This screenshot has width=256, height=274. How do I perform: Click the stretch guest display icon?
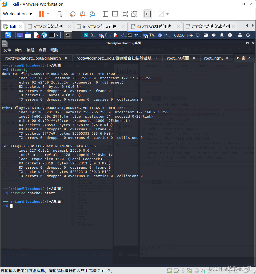161,14
